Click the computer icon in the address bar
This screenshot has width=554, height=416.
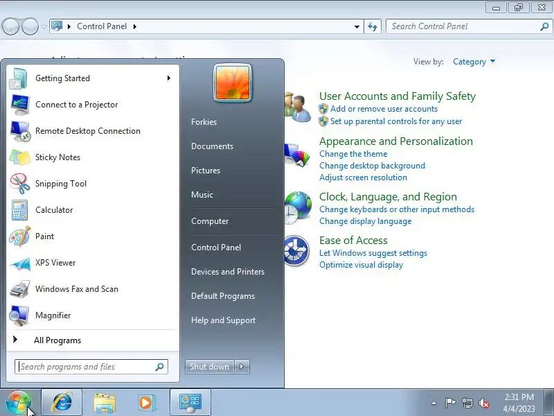57,26
